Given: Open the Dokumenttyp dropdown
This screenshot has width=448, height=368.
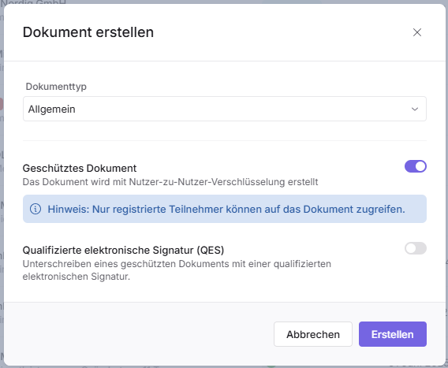Looking at the screenshot, I should point(225,109).
